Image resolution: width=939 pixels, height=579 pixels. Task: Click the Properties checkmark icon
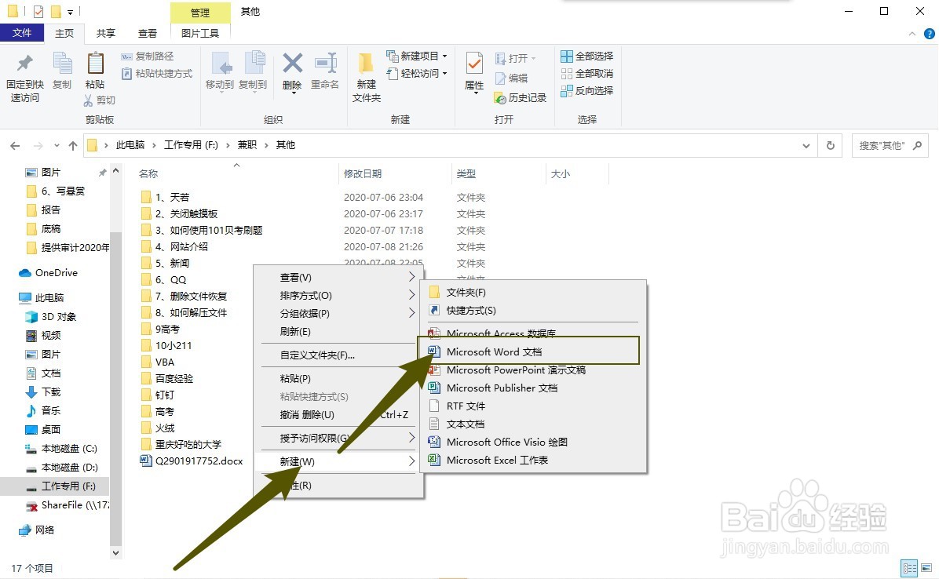(474, 64)
